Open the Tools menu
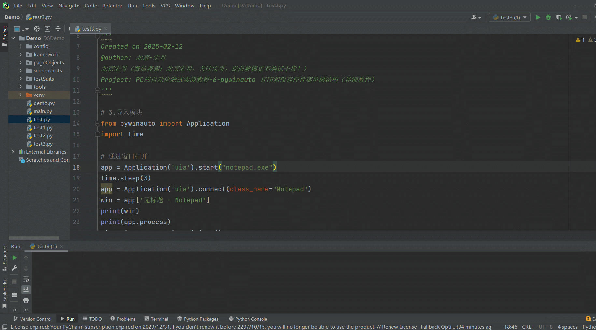Viewport: 596px width, 330px height. [149, 6]
